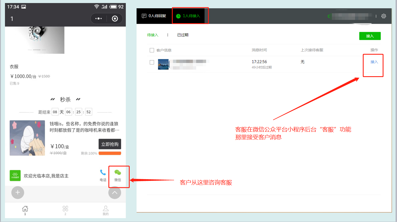Screen dimensions: 397x222
Task: Tap the mini program close circle icon
Action: [115, 18]
